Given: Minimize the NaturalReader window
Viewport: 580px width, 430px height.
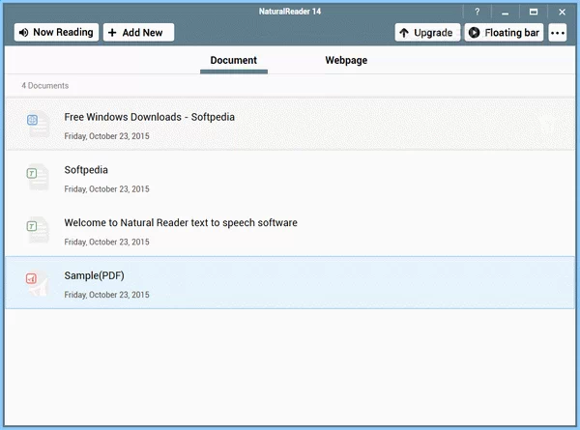Looking at the screenshot, I should pyautogui.click(x=505, y=12).
